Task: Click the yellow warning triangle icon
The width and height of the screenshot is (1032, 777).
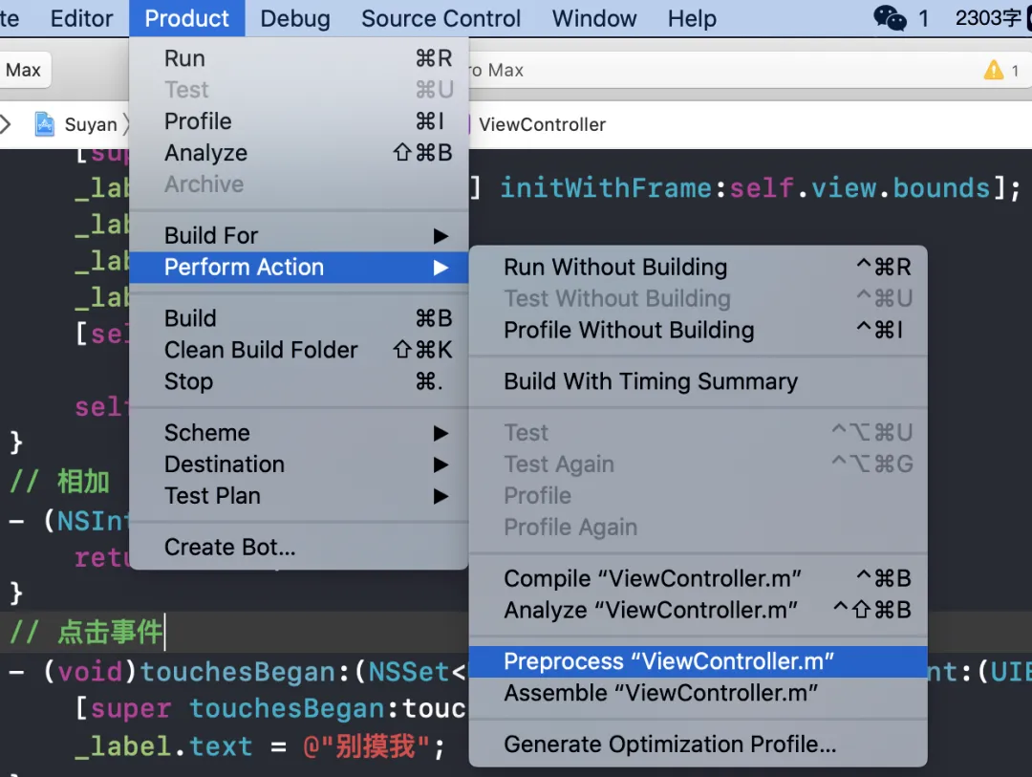Action: click(994, 70)
